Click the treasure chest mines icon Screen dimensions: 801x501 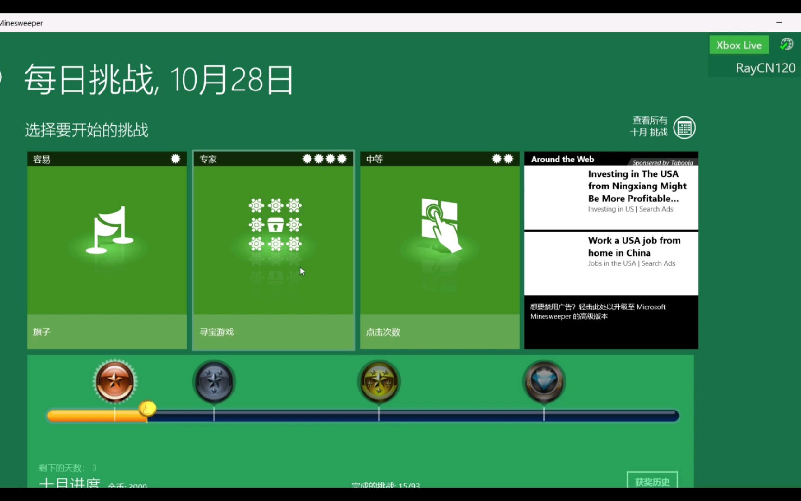pos(275,225)
